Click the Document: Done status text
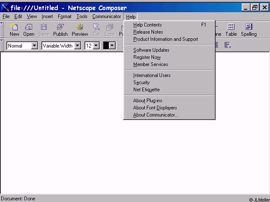 tap(18, 199)
